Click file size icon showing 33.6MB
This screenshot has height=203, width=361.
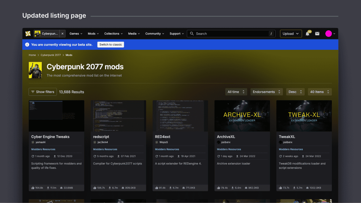coord(61,188)
